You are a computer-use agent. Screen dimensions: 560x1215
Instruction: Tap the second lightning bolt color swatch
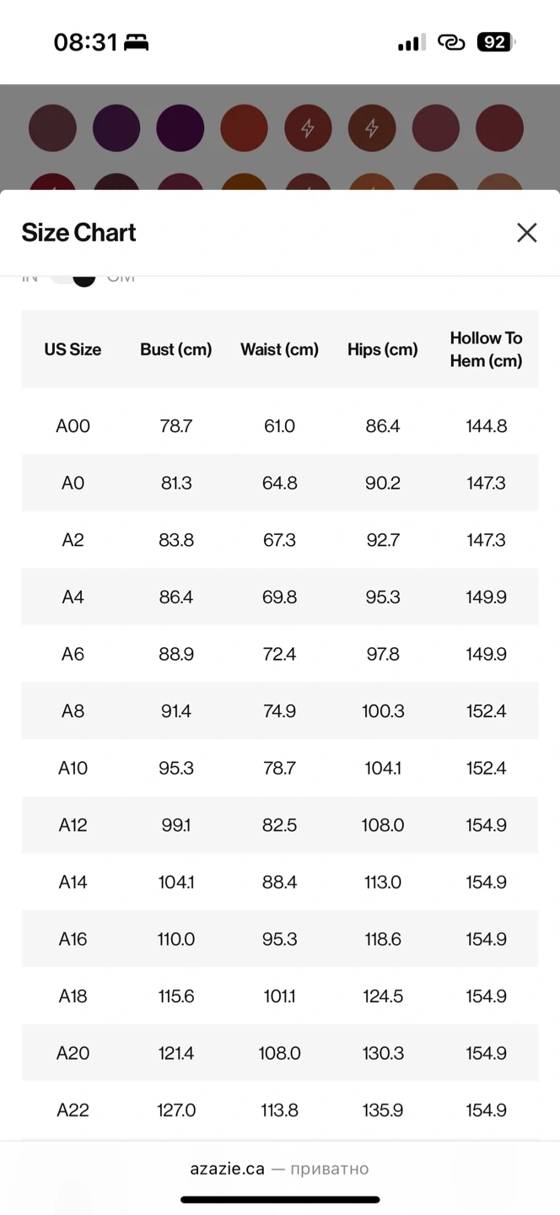point(372,128)
